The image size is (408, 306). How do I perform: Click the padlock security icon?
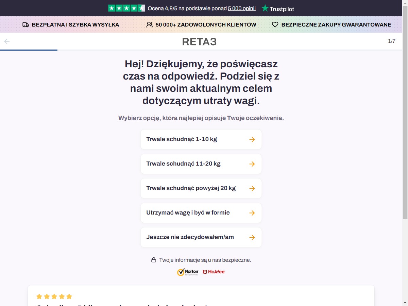(x=154, y=260)
